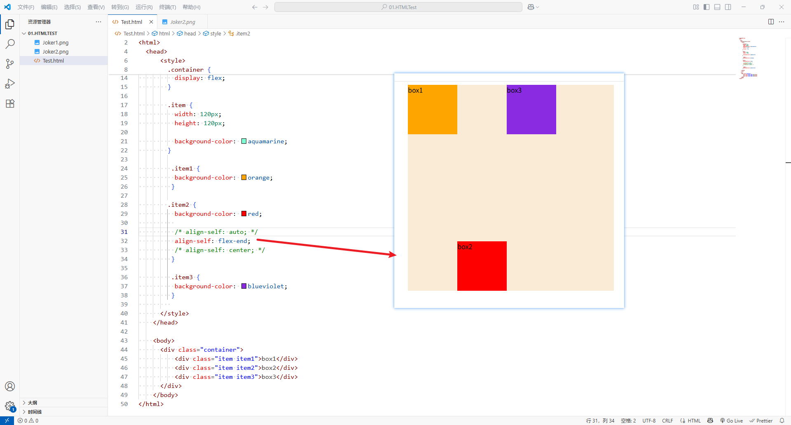This screenshot has height=425, width=791.
Task: Go back with the left arrow
Action: (255, 7)
